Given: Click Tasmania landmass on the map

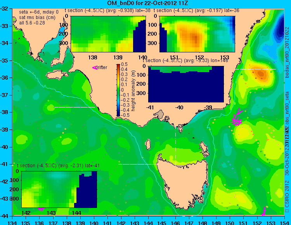Looking at the screenshot, I should coord(184,185).
